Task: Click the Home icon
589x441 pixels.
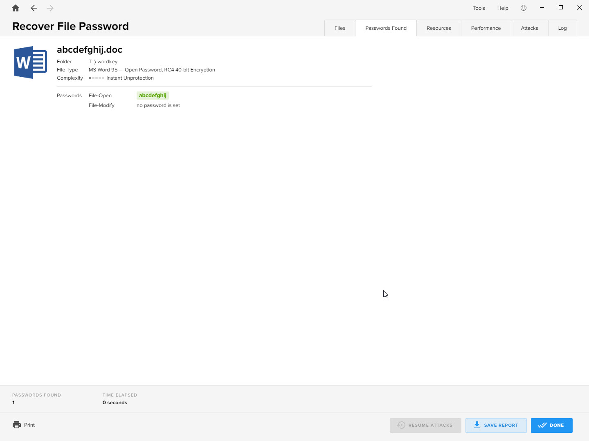Action: pos(16,8)
